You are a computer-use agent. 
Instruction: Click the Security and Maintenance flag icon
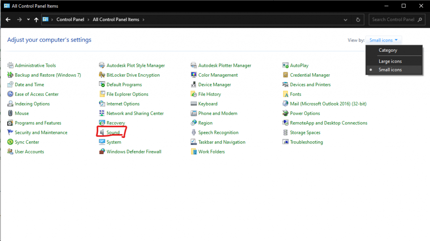pyautogui.click(x=10, y=132)
